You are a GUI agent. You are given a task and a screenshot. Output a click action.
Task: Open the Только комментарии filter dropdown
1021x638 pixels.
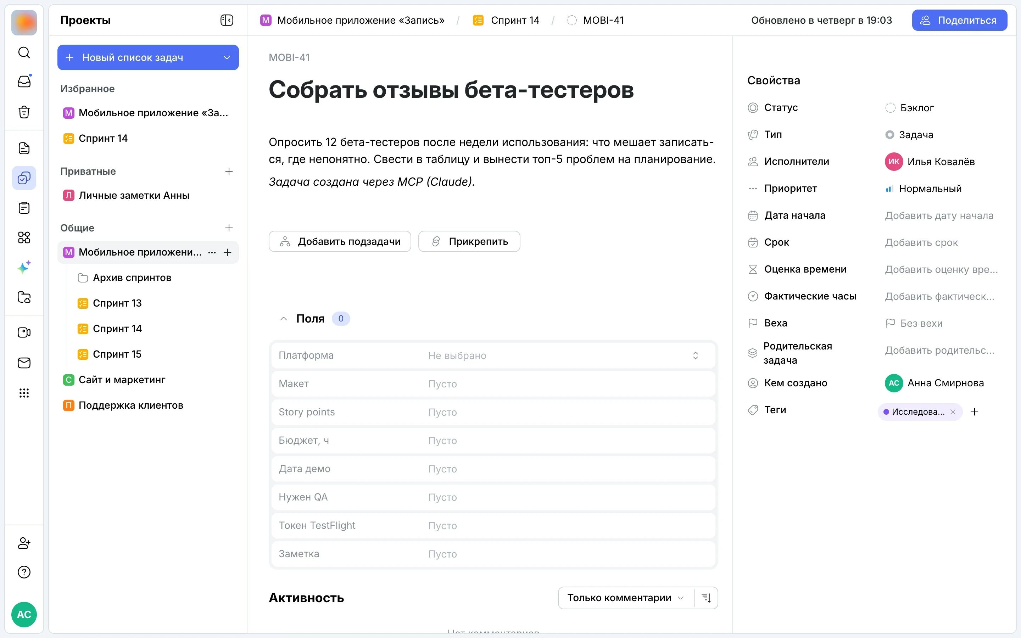626,598
